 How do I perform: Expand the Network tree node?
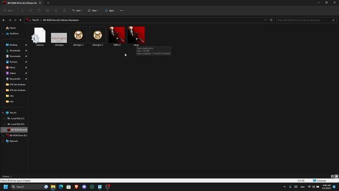click(3, 141)
